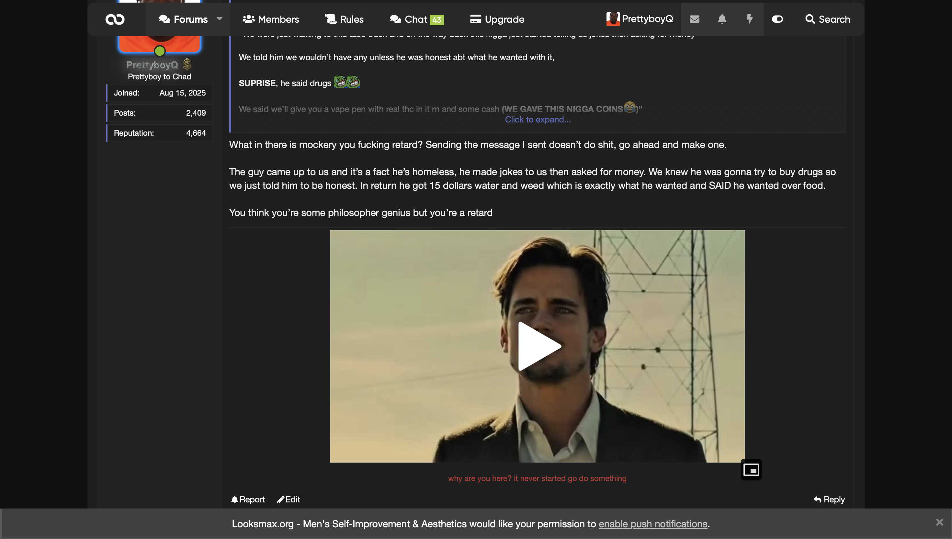Click the infinity logo home icon

click(115, 19)
